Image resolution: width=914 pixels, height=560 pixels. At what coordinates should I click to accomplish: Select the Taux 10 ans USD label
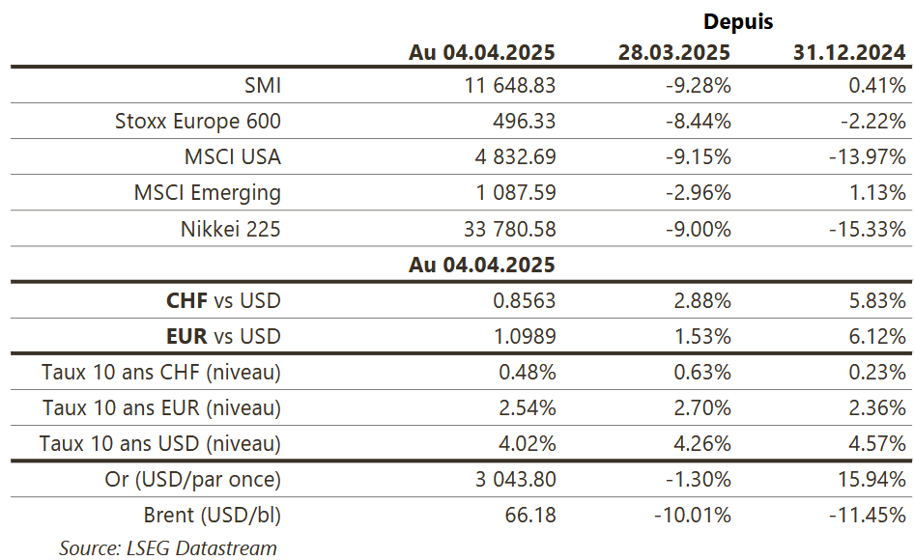point(160,443)
